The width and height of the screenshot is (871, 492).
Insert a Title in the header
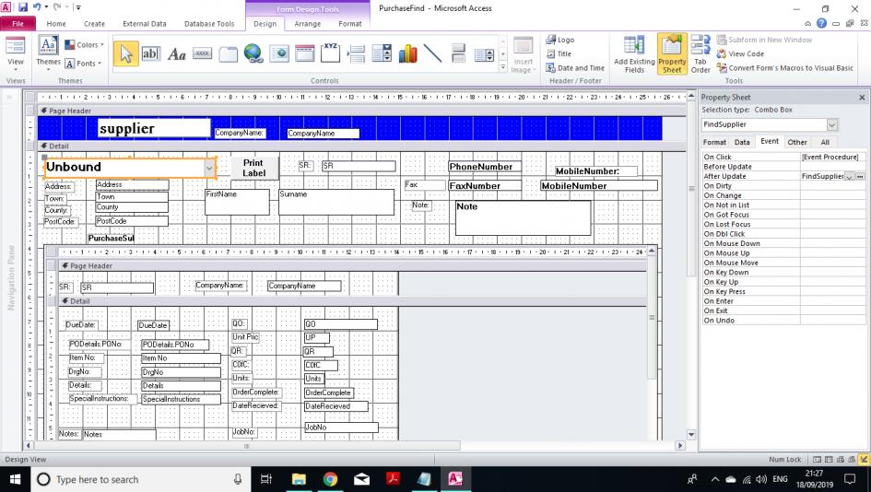[559, 53]
